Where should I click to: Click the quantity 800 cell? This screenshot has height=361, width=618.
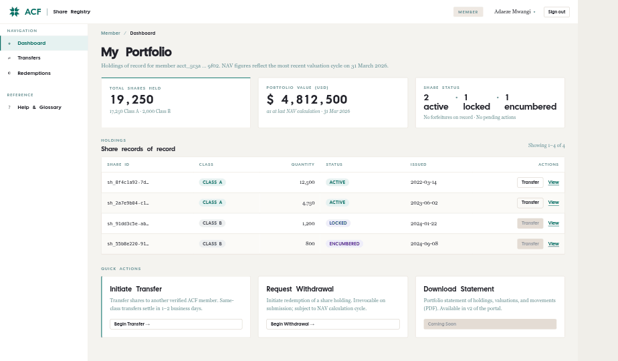(x=310, y=243)
